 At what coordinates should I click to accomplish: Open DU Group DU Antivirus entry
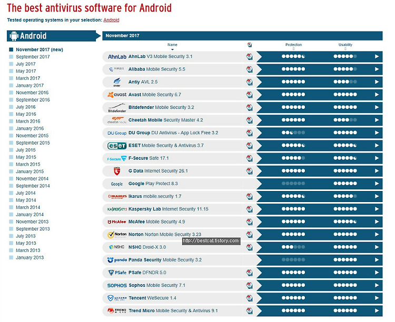click(173, 133)
